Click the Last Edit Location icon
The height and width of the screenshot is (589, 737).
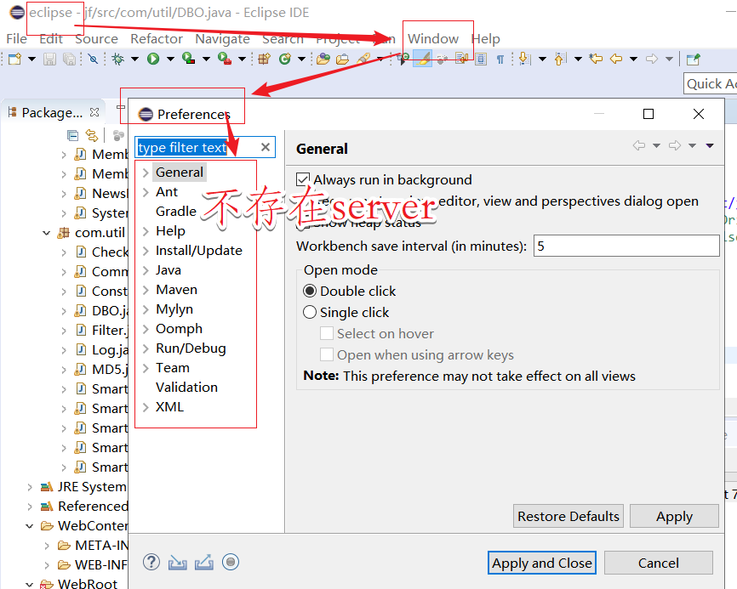coord(596,59)
